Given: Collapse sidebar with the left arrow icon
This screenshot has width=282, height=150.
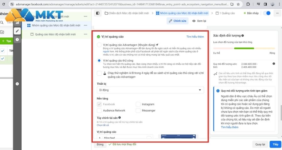Looking at the screenshot, I should (17, 84).
